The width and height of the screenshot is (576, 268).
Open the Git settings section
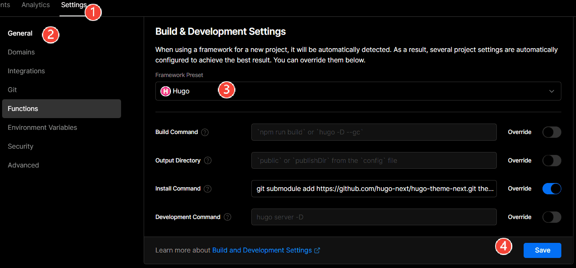point(12,90)
